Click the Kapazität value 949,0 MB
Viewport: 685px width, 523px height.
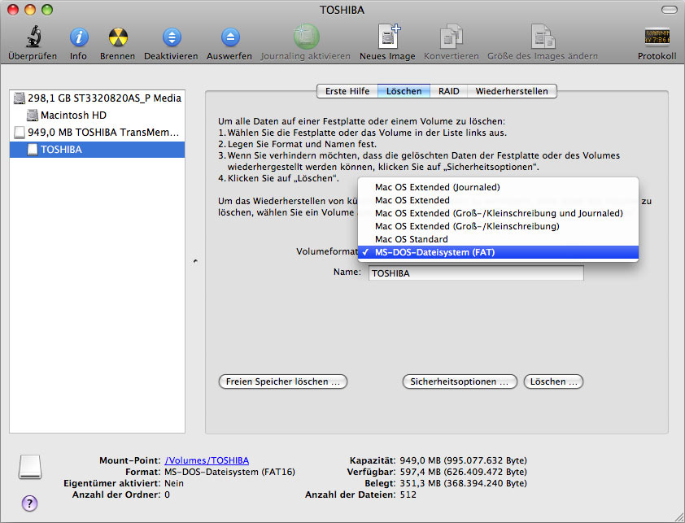463,460
